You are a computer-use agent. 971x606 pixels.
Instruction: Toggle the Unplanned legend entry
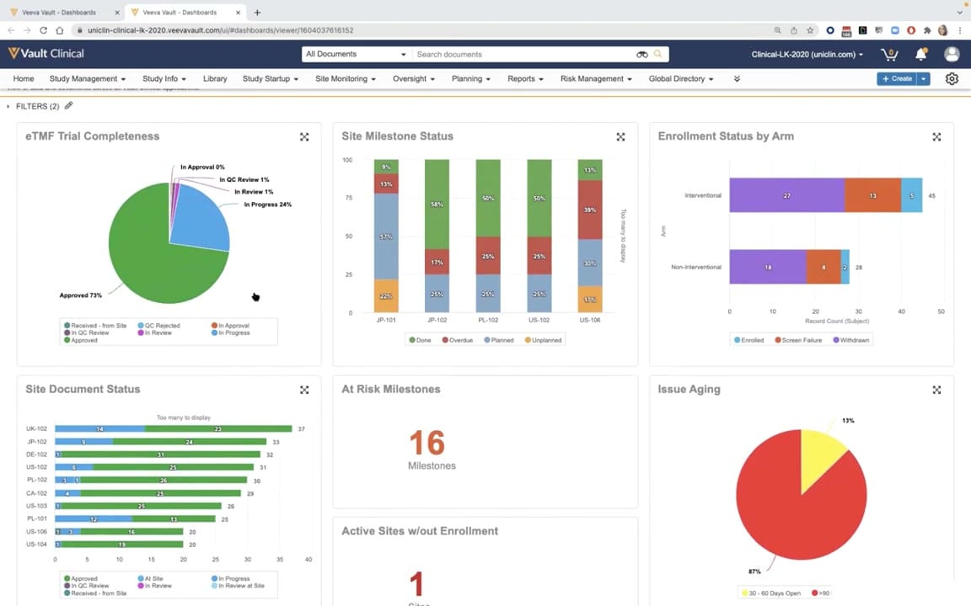[x=543, y=340]
